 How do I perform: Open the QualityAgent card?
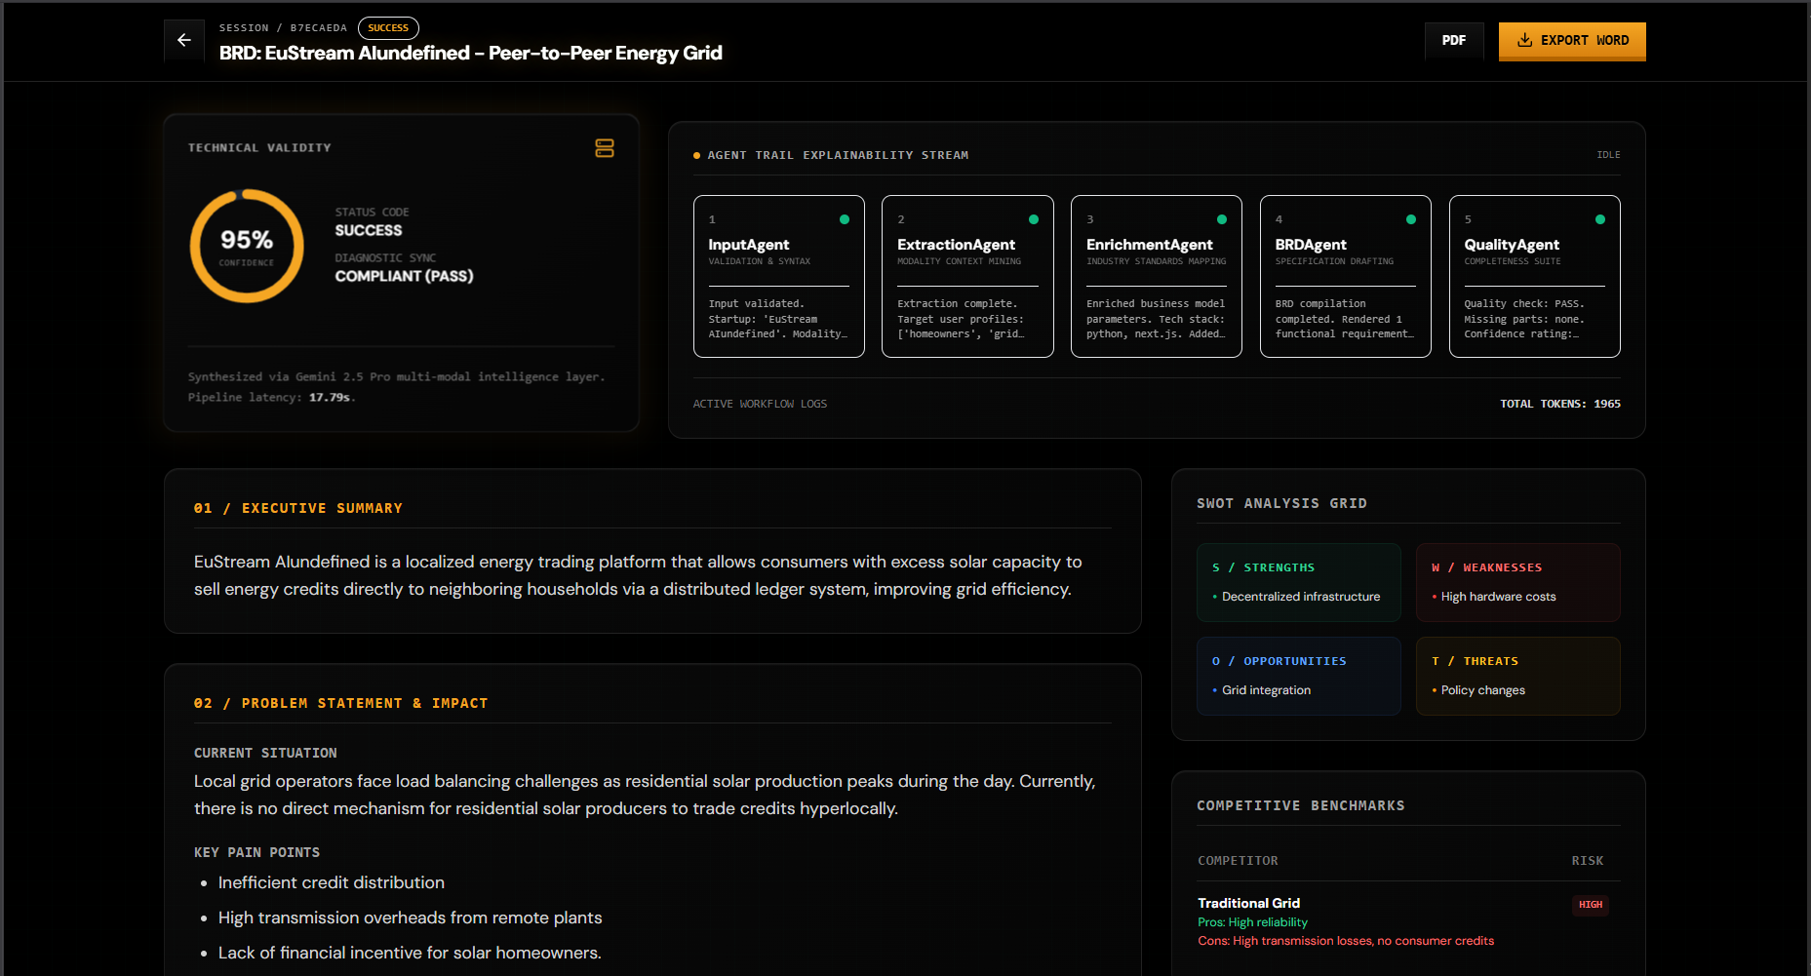tap(1535, 276)
